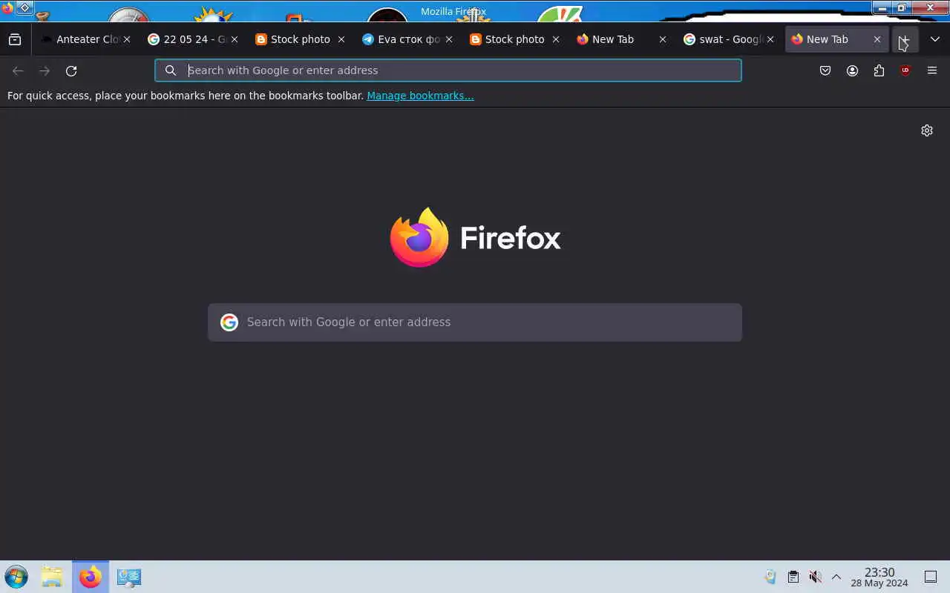Open the Start menu on the taskbar
Viewport: 950px width, 593px height.
16,577
